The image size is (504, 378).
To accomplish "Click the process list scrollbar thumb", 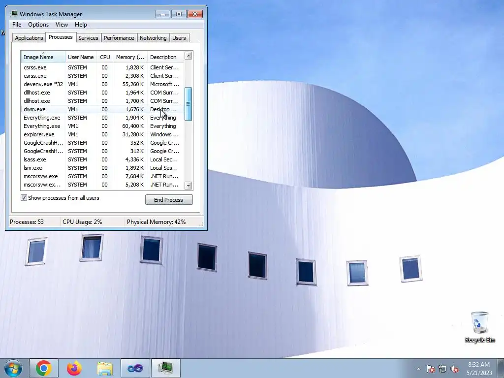I will pyautogui.click(x=189, y=104).
